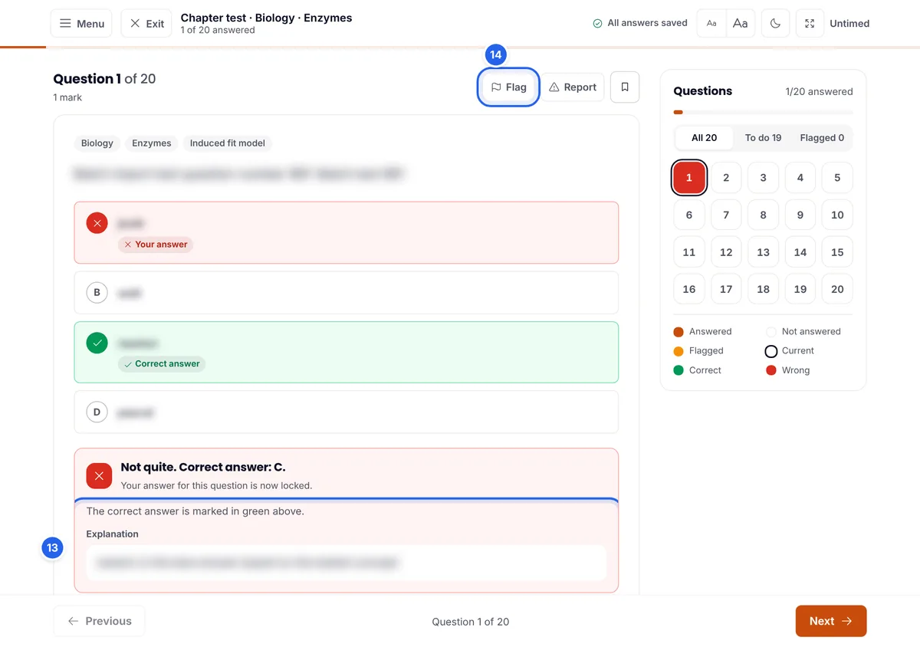The image size is (920, 647).
Task: Jump to question 19
Action: click(x=800, y=289)
